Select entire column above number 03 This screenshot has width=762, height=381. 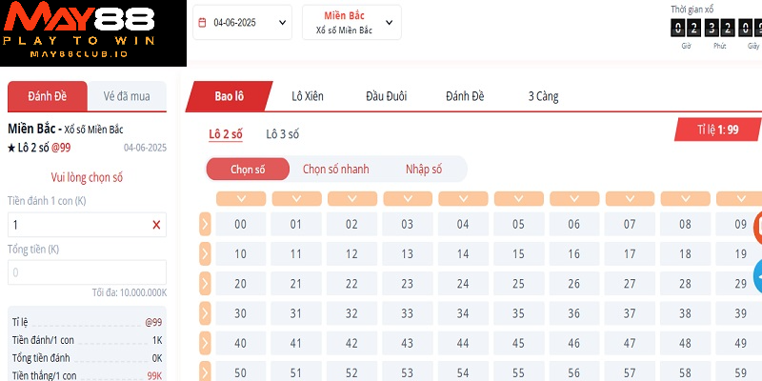click(407, 199)
